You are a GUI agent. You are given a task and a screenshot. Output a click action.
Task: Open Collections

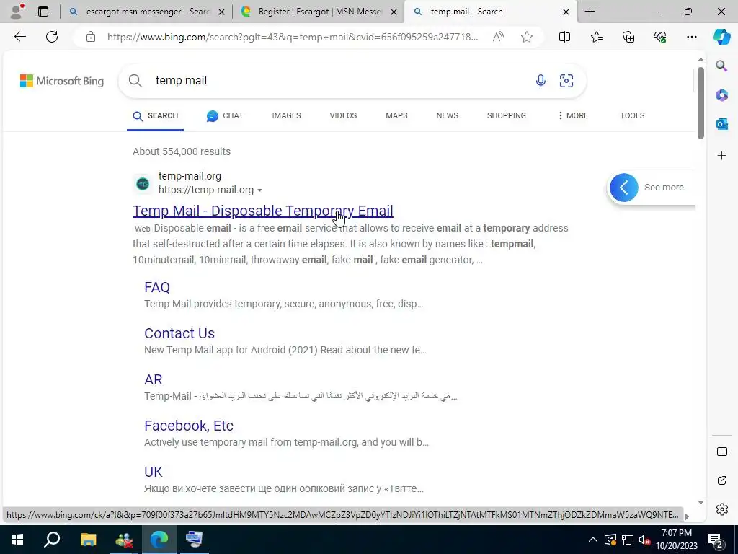pos(628,37)
